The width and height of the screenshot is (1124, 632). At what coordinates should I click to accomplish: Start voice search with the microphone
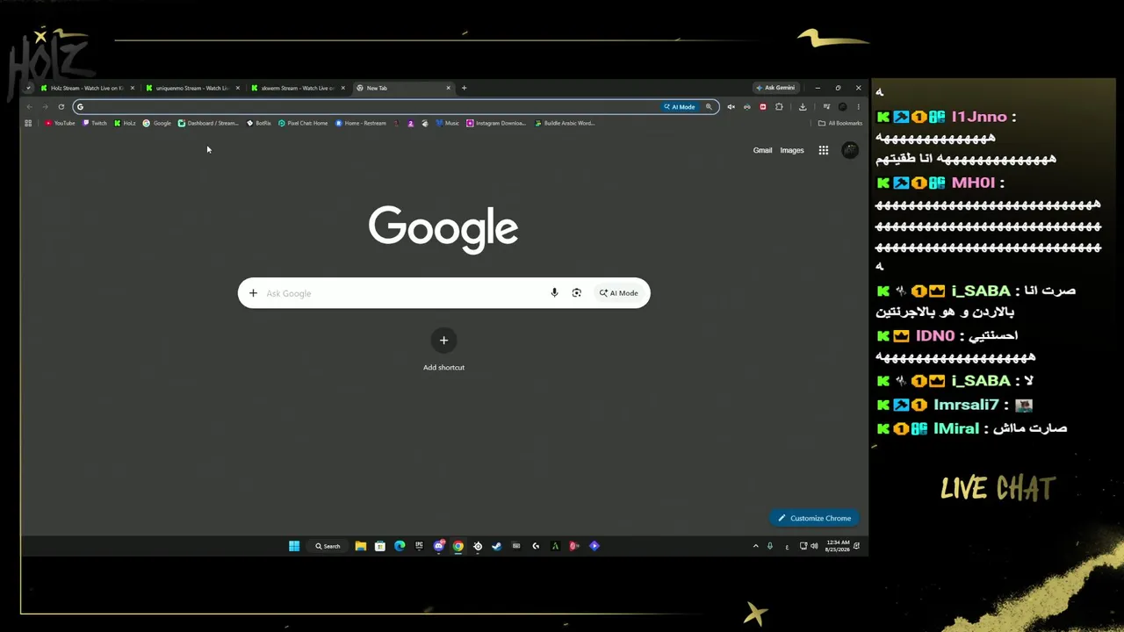point(554,293)
